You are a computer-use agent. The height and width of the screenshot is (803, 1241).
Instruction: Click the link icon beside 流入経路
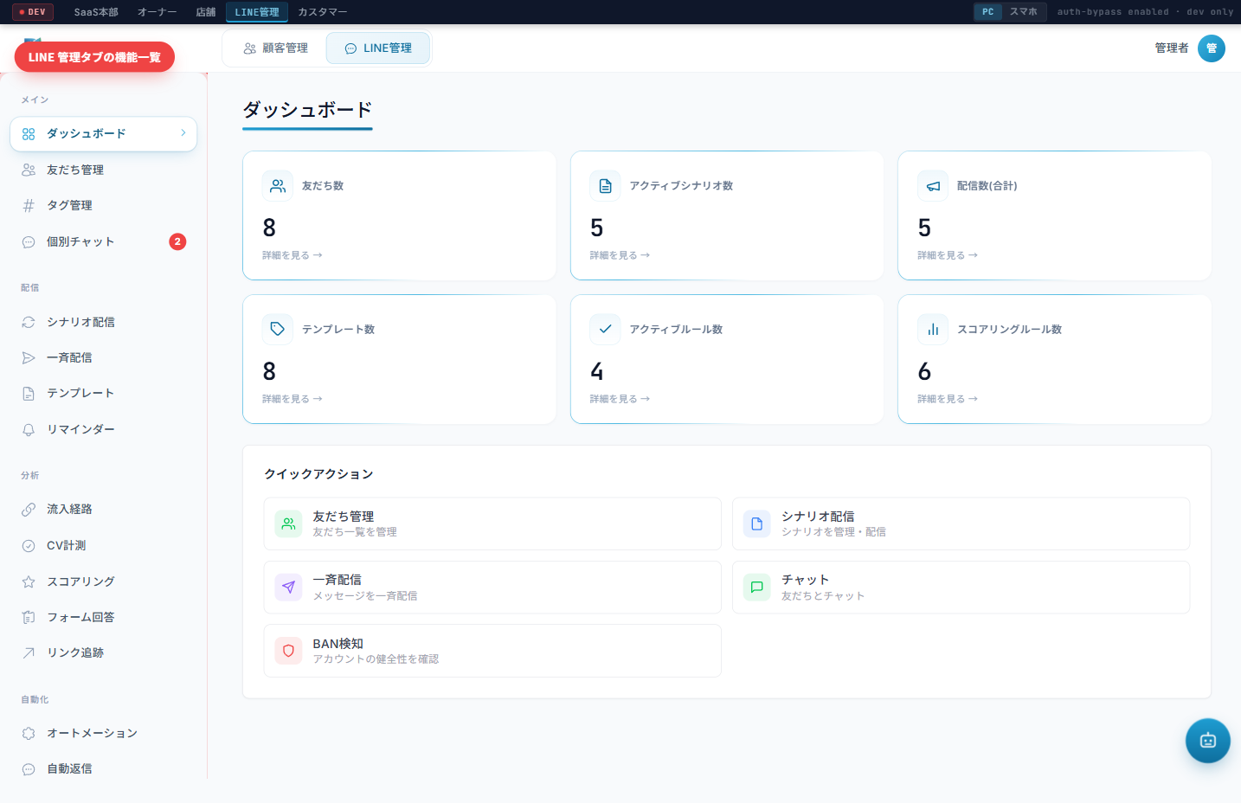(x=29, y=509)
